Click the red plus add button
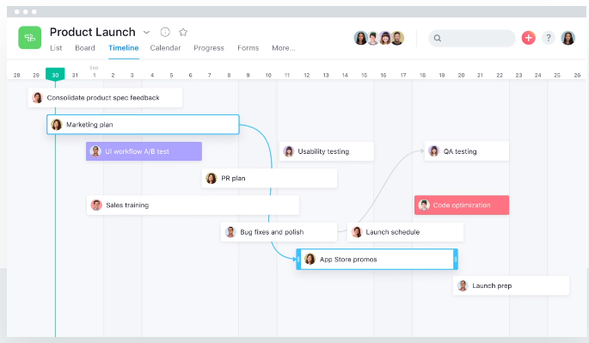This screenshot has height=343, width=589. (x=529, y=38)
